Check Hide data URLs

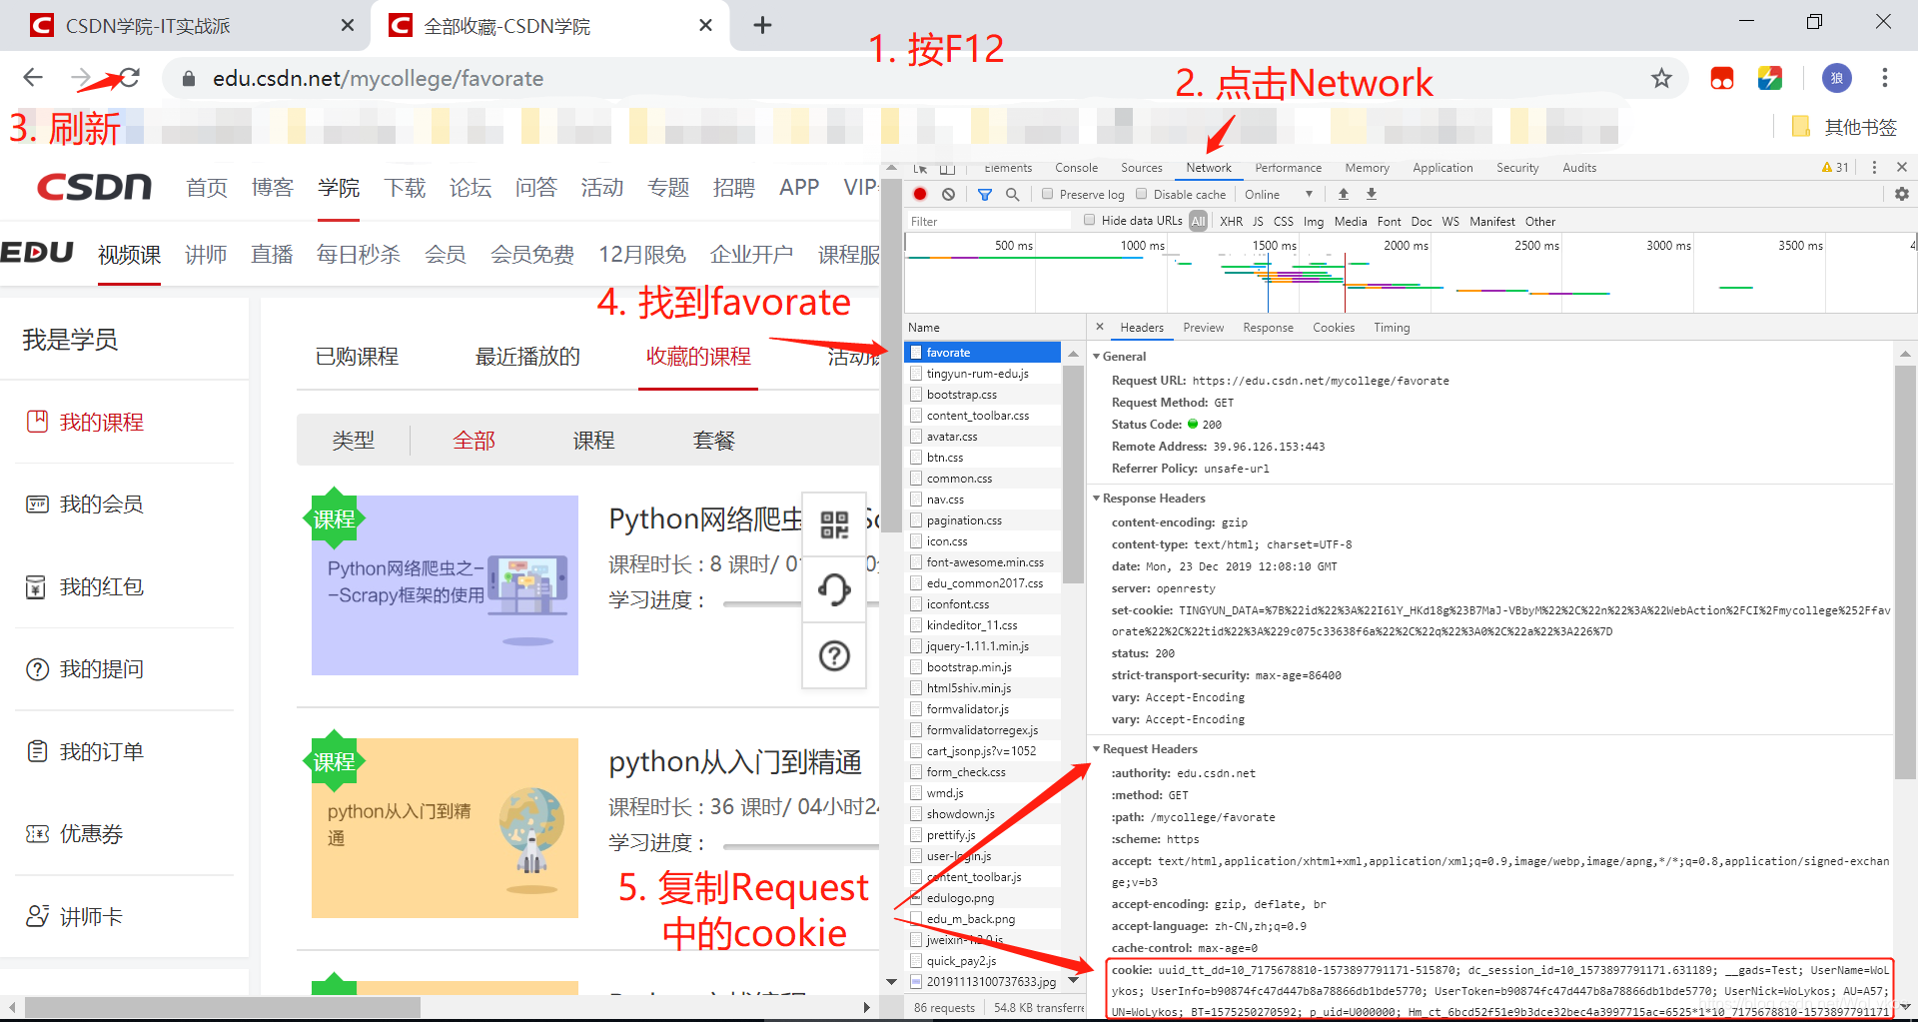tap(1090, 220)
